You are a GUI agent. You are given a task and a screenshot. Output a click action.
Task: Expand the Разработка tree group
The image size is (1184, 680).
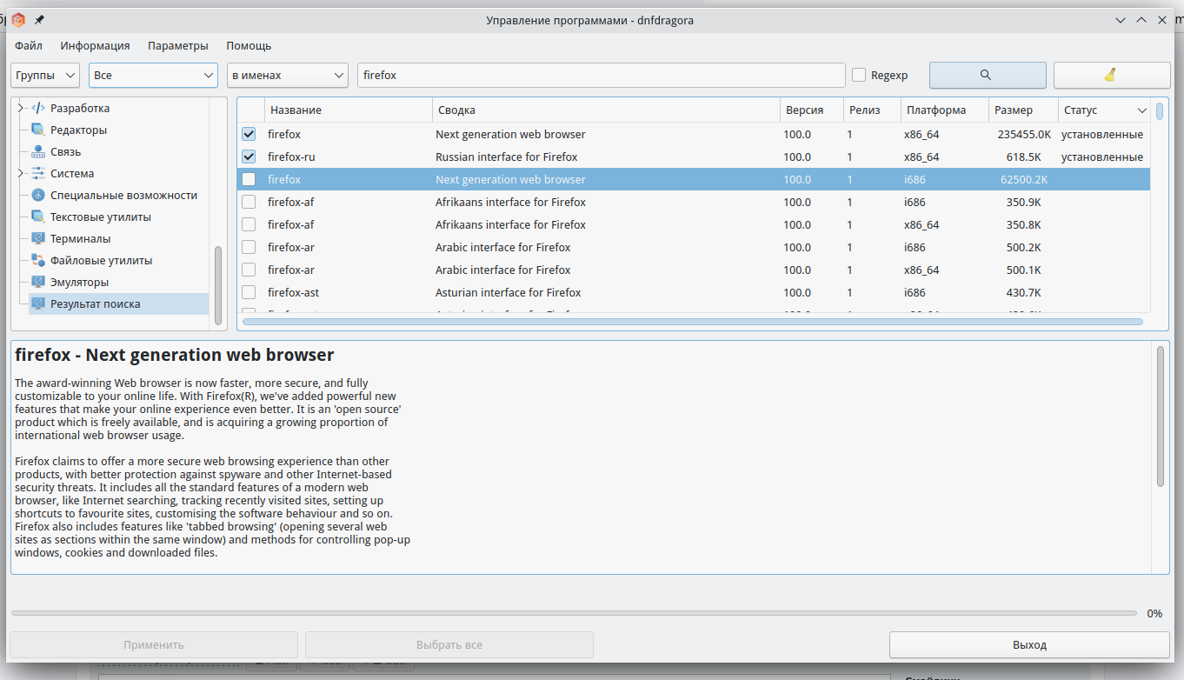[20, 109]
